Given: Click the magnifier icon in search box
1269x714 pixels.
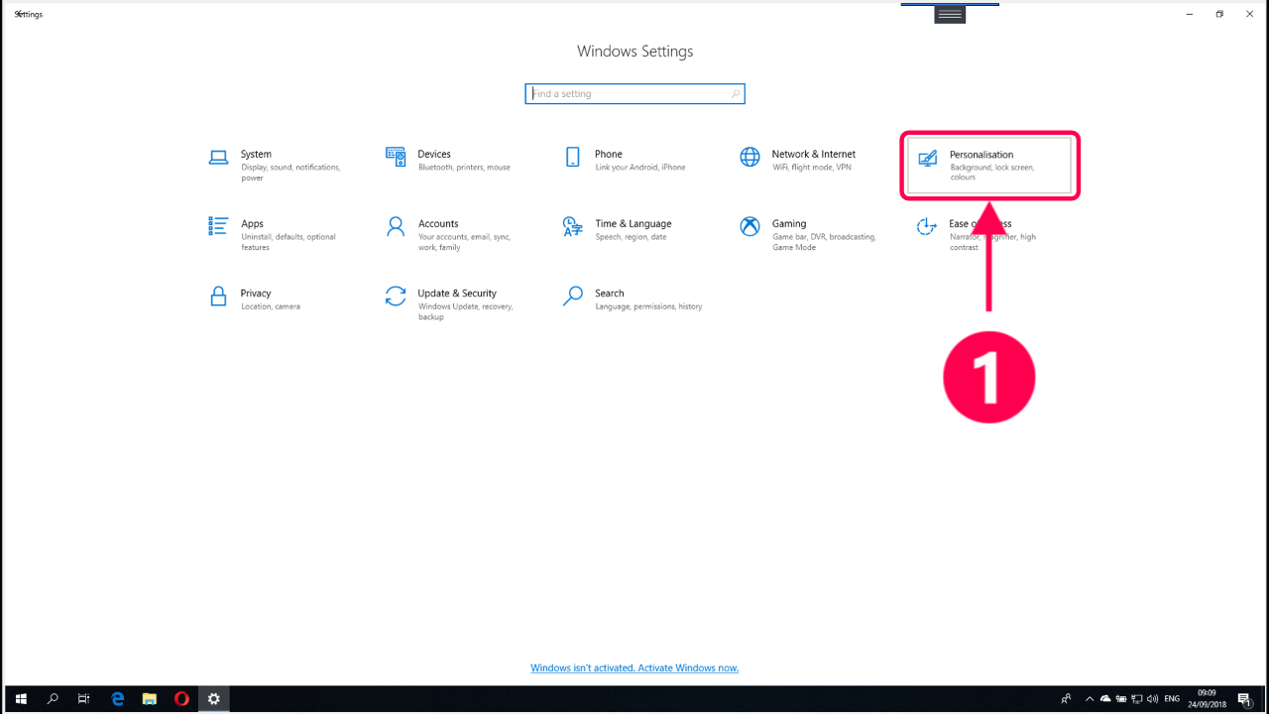Looking at the screenshot, I should pyautogui.click(x=735, y=94).
